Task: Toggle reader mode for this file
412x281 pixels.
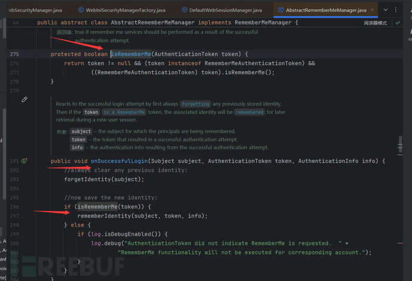Action: pos(375,23)
